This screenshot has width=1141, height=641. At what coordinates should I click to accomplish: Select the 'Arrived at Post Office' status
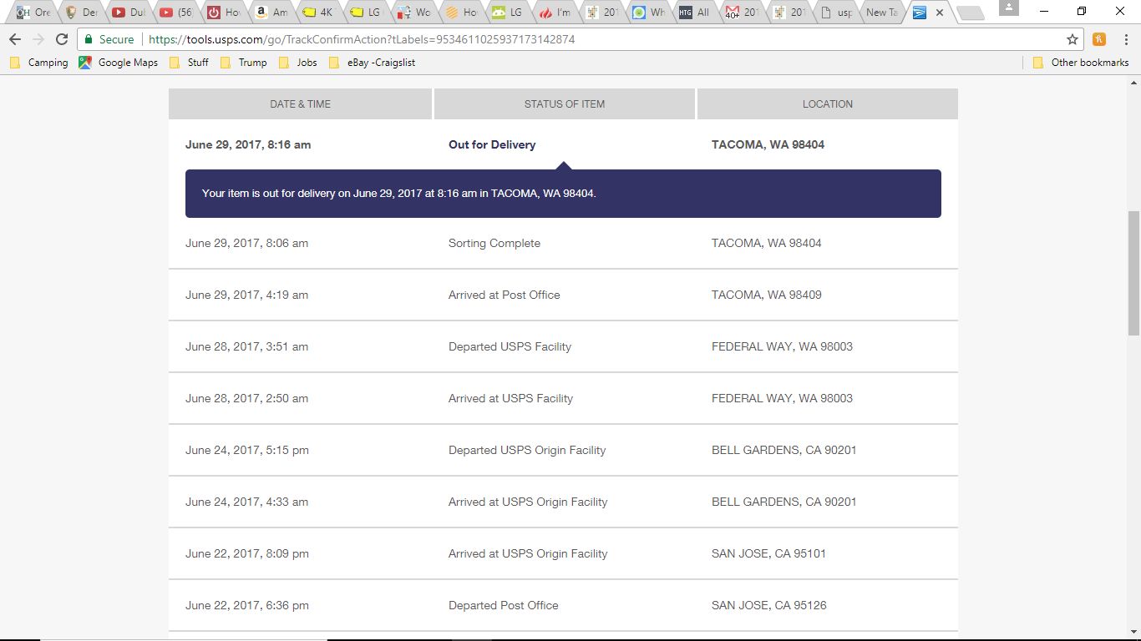point(505,295)
